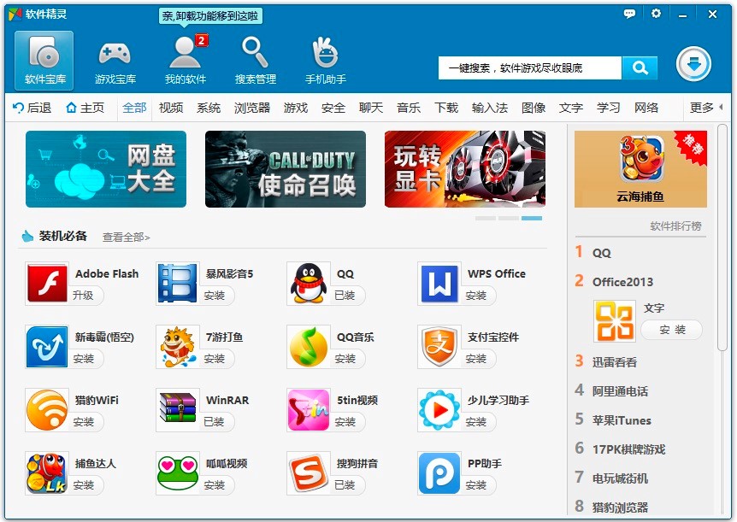Open the 软件宝库 software library section
The width and height of the screenshot is (737, 522).
pyautogui.click(x=44, y=60)
